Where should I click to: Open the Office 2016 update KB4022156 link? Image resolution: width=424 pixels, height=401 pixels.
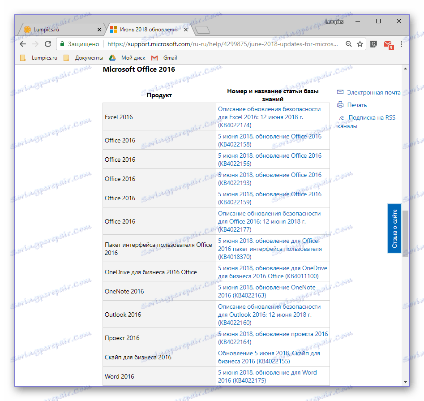[270, 160]
